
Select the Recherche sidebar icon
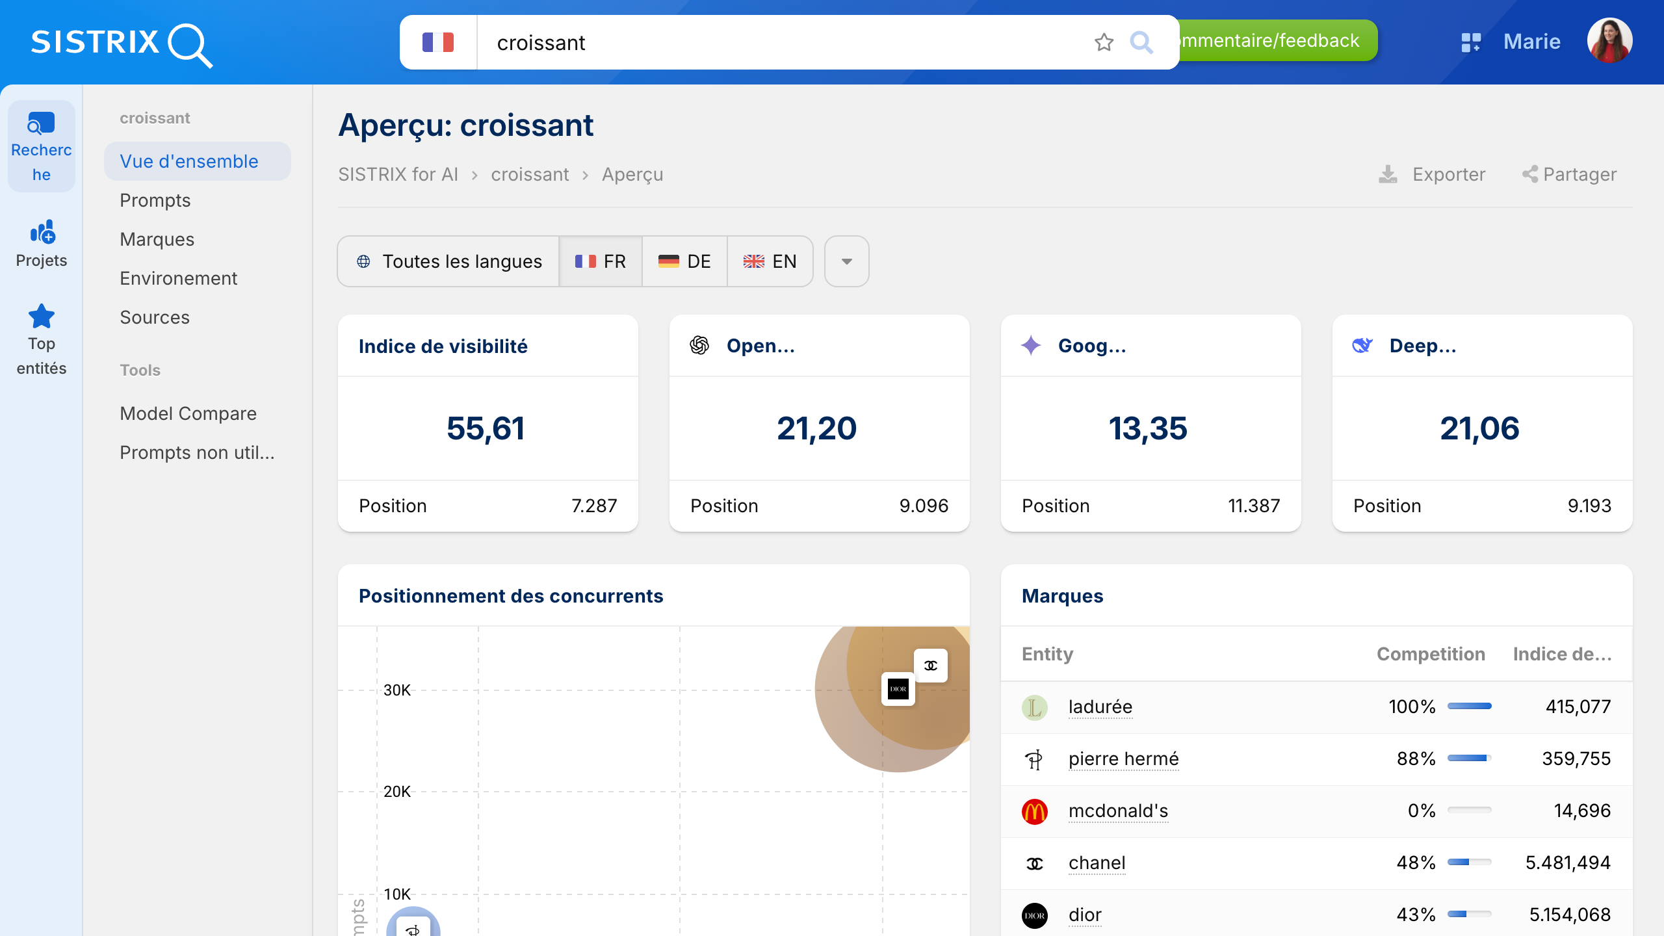tap(41, 146)
